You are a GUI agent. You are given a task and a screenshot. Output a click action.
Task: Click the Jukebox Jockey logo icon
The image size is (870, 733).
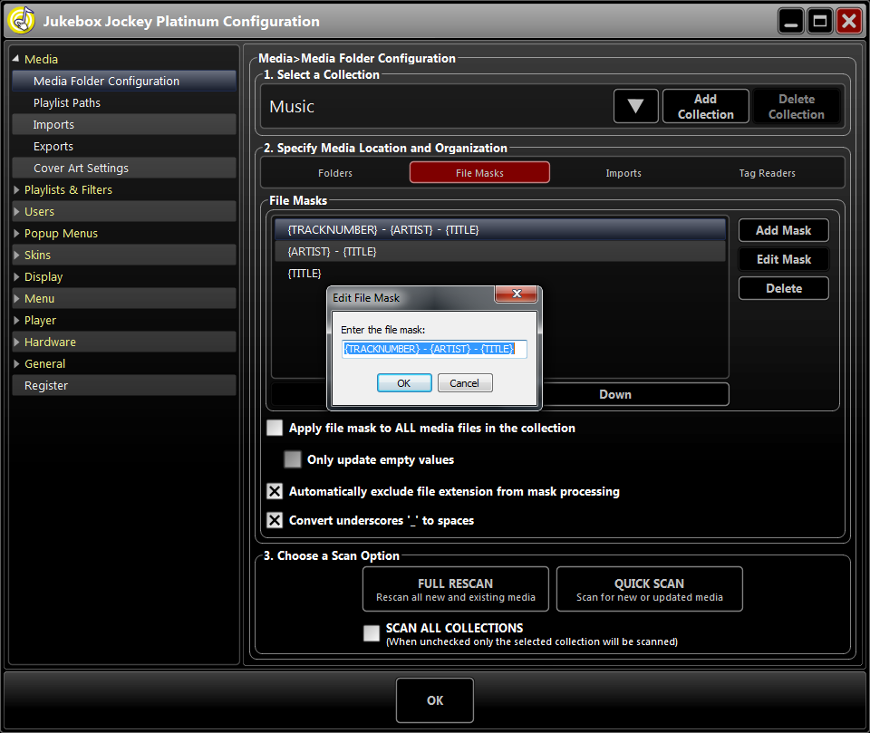click(x=20, y=19)
